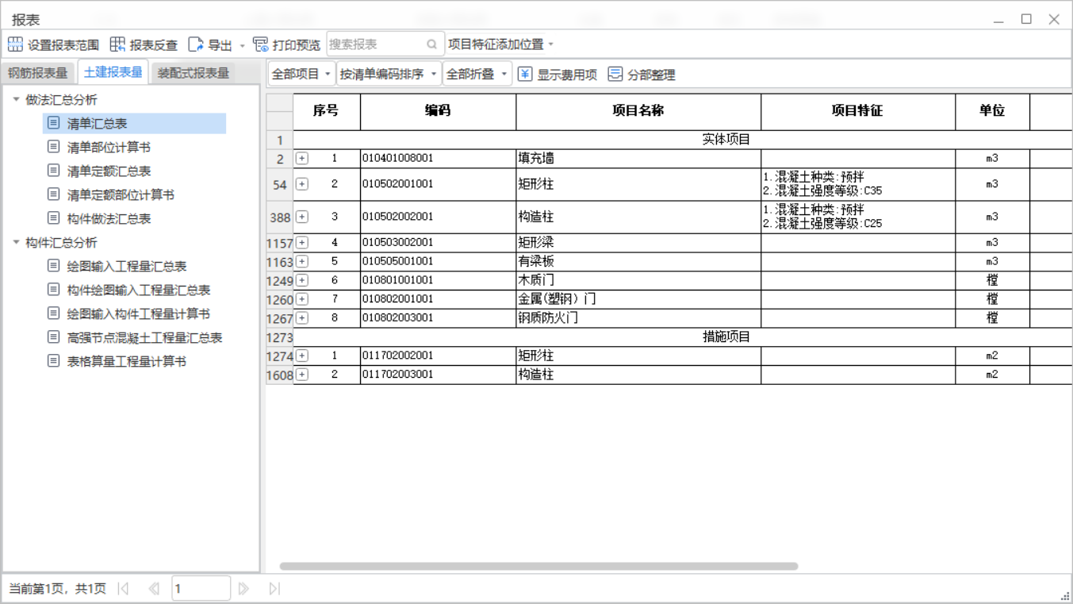This screenshot has height=604, width=1073.
Task: Click the document icon beside 清单定额汇总表
Action: [53, 171]
